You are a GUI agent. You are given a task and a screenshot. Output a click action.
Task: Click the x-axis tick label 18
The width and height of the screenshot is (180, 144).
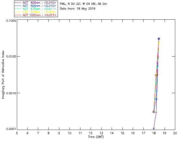pos(154,133)
